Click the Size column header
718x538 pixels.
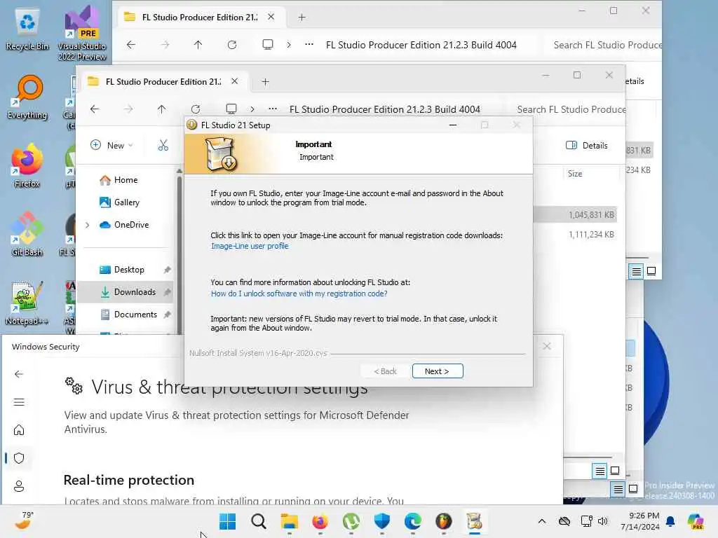(575, 174)
